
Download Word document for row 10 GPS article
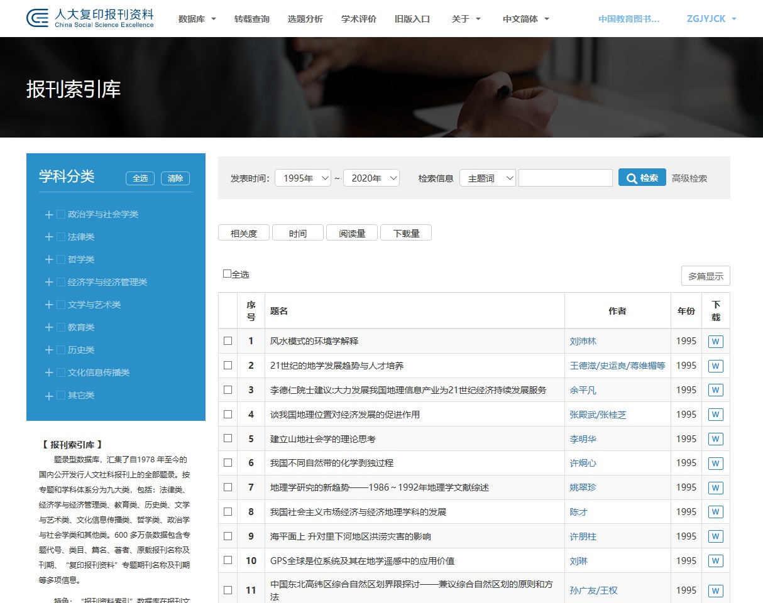pyautogui.click(x=715, y=561)
